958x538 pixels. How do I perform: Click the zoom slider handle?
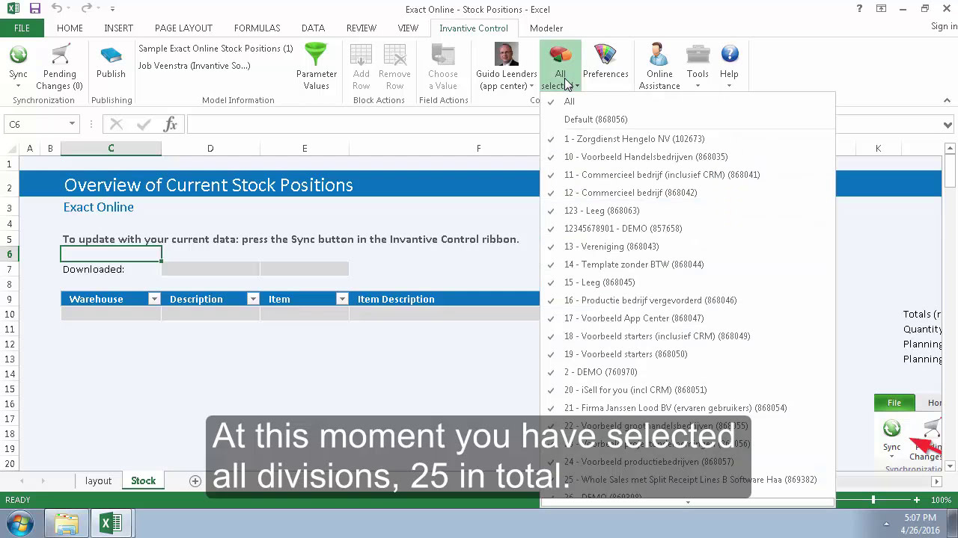coord(873,500)
